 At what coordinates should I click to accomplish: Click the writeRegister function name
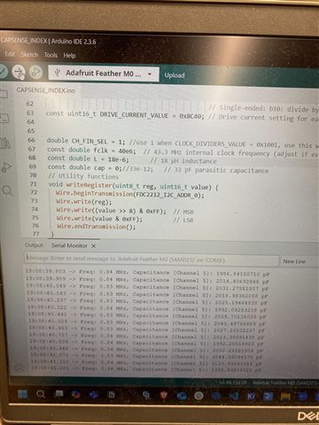[x=89, y=185]
